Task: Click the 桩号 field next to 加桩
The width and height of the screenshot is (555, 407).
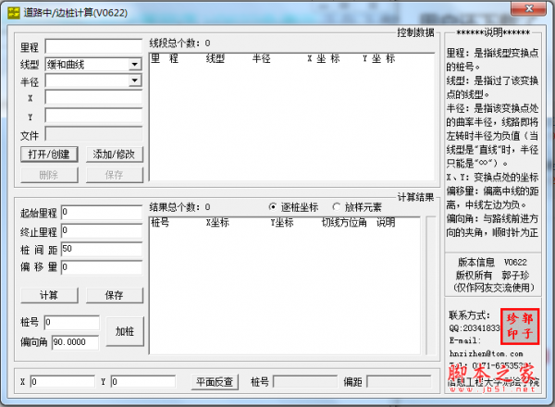Action: pos(72,323)
